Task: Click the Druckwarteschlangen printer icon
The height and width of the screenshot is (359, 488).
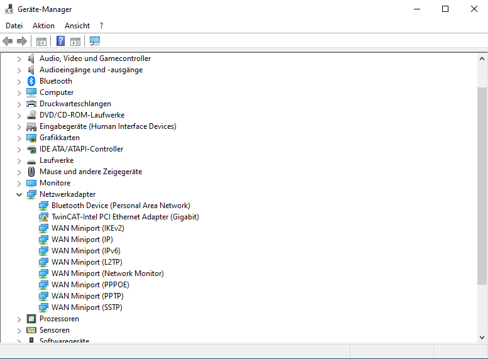Action: pos(31,104)
